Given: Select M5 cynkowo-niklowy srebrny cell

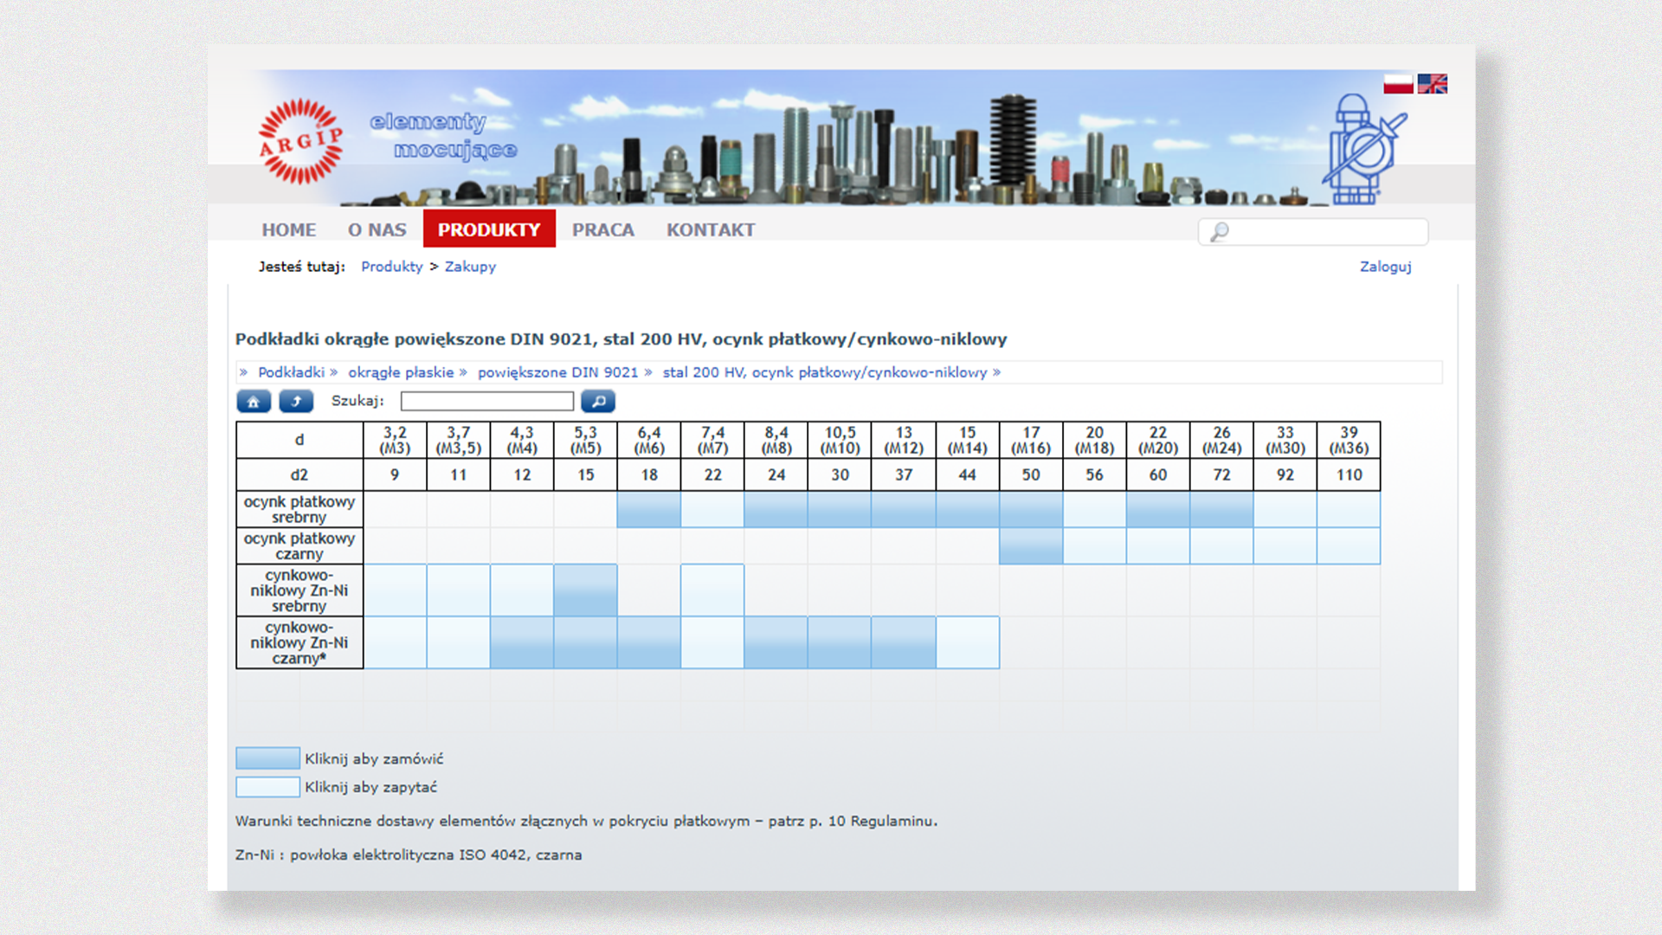Looking at the screenshot, I should click(586, 590).
